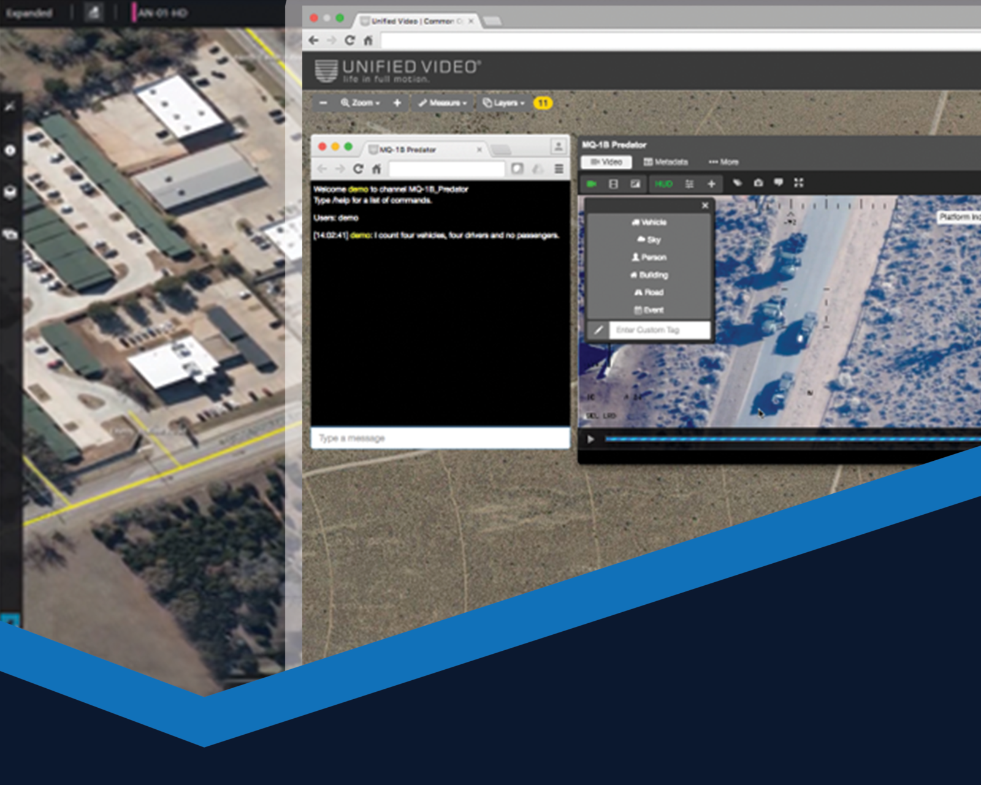Open the Zoom dropdown on map toolbar
This screenshot has width=981, height=785.
pos(361,103)
